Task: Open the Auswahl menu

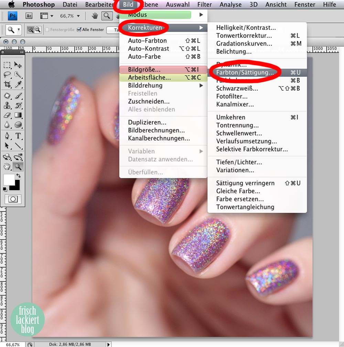Action: [178, 4]
